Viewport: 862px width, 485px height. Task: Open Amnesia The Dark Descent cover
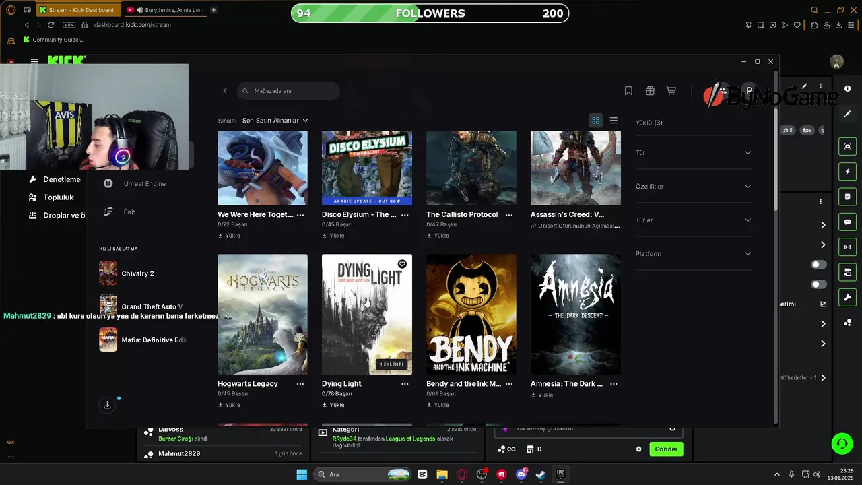pos(576,314)
